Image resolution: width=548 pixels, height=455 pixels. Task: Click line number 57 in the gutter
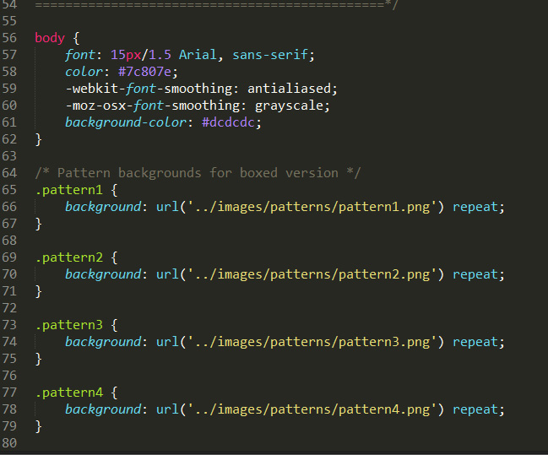coord(10,55)
